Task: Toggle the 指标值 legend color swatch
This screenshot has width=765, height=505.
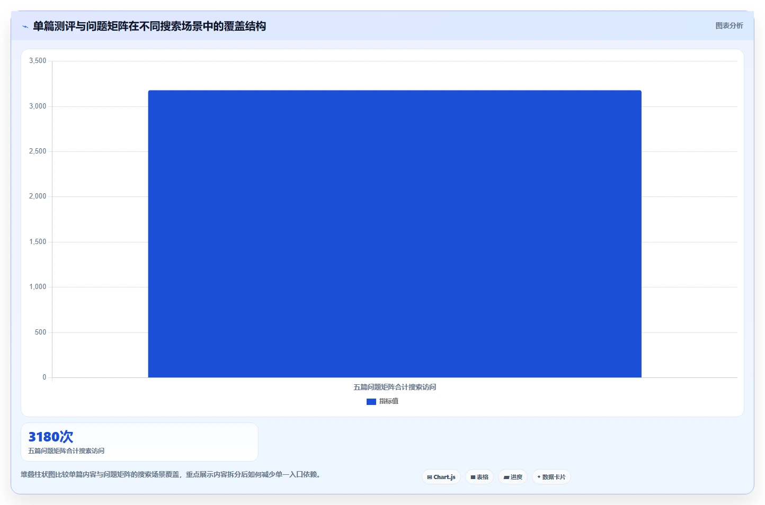Action: 371,402
